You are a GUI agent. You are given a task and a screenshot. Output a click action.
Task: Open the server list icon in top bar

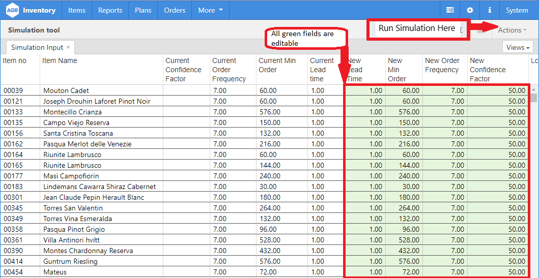click(x=450, y=10)
